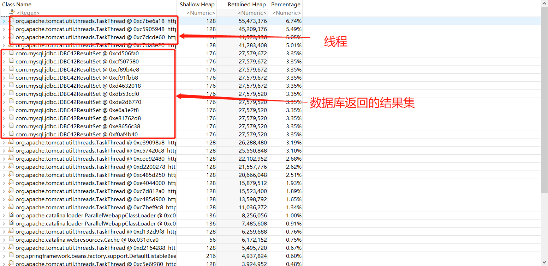Expand the TaskThread 0xc485d900 entry
The width and height of the screenshot is (548, 266).
click(x=4, y=199)
